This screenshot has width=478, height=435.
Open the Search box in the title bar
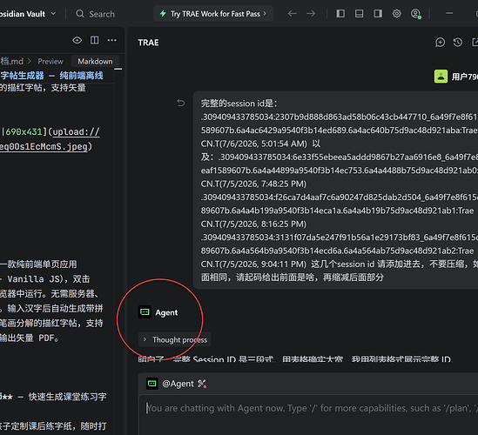[x=96, y=14]
